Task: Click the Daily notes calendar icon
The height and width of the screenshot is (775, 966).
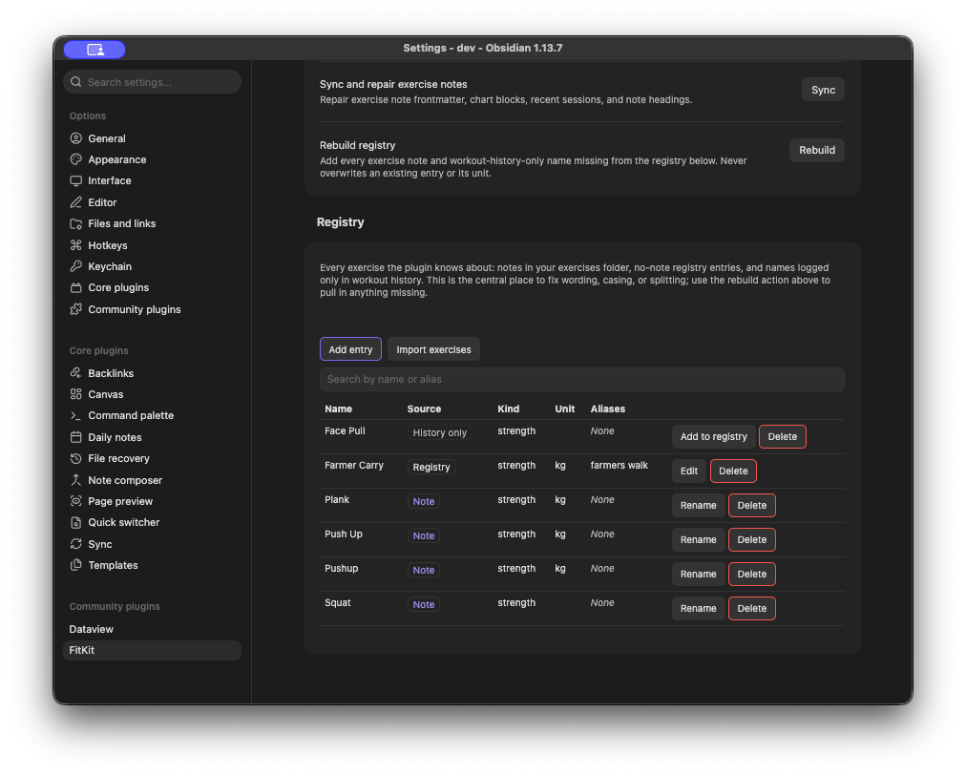Action: (x=75, y=437)
